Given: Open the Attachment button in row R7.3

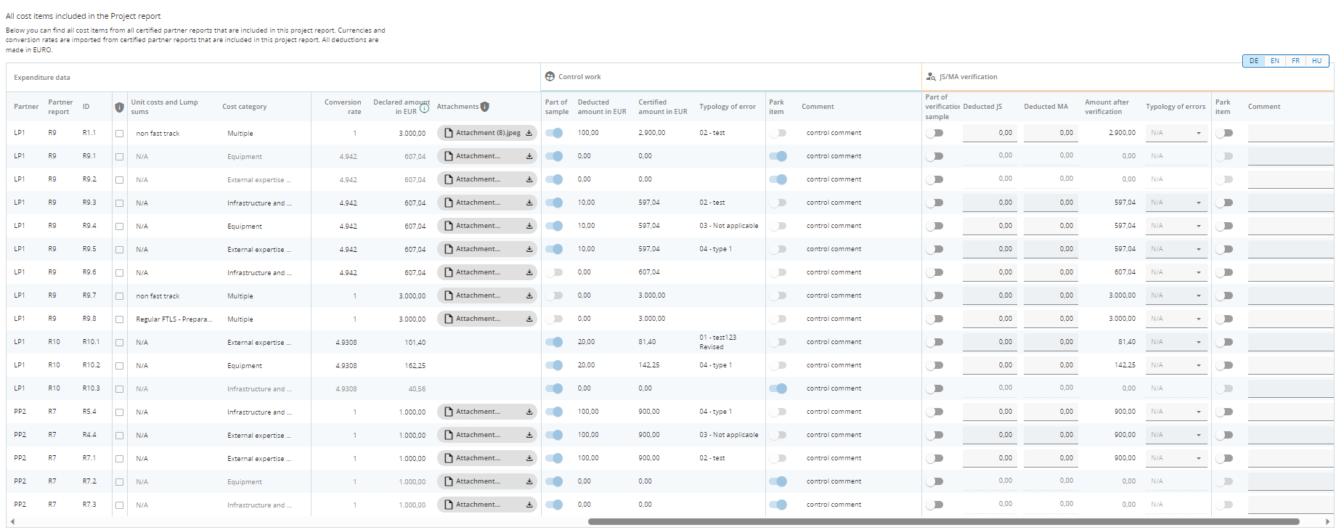Looking at the screenshot, I should (x=478, y=505).
